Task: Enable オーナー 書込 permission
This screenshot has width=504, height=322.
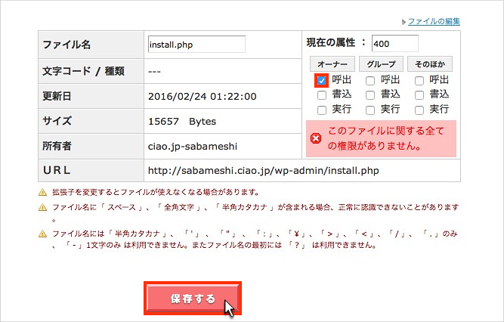Action: click(x=321, y=95)
